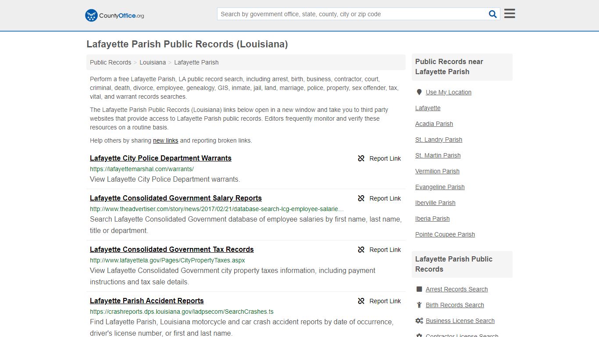Open Business License Search

click(x=460, y=321)
